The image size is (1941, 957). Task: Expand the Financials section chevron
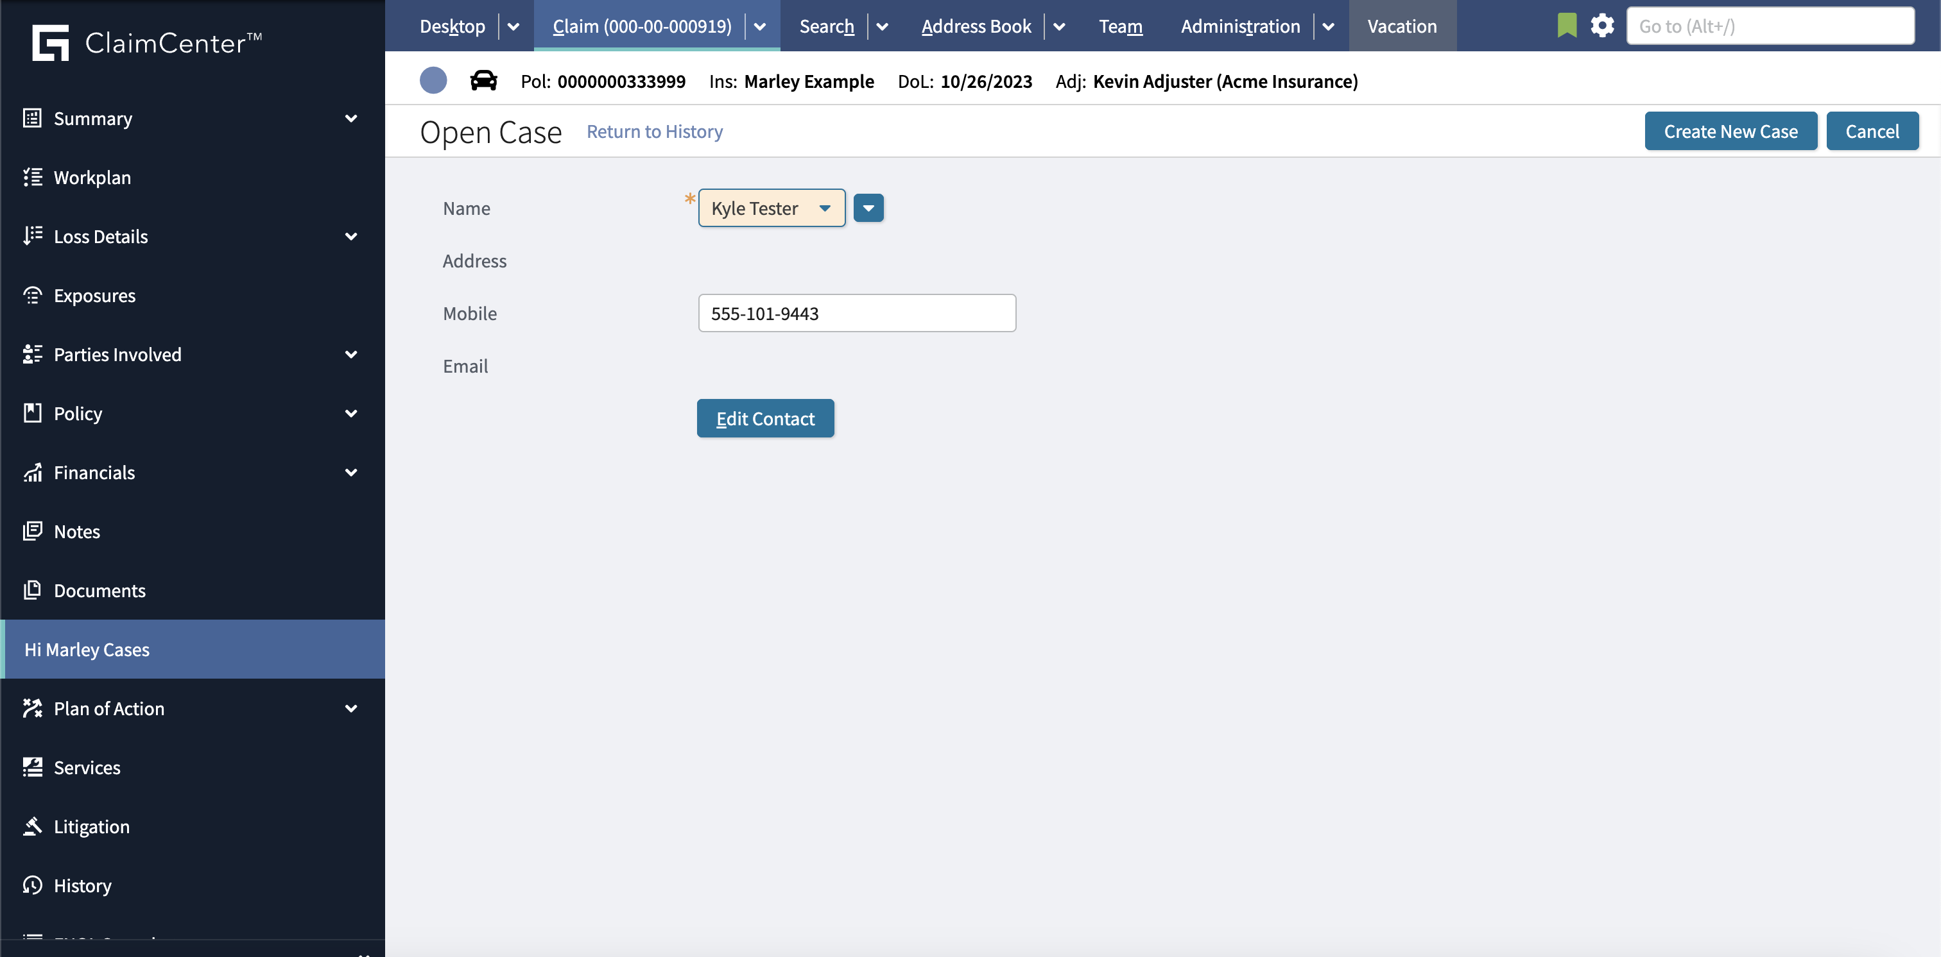pos(351,472)
